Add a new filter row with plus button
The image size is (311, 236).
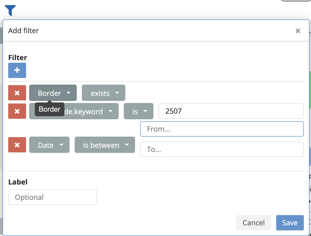coord(17,70)
